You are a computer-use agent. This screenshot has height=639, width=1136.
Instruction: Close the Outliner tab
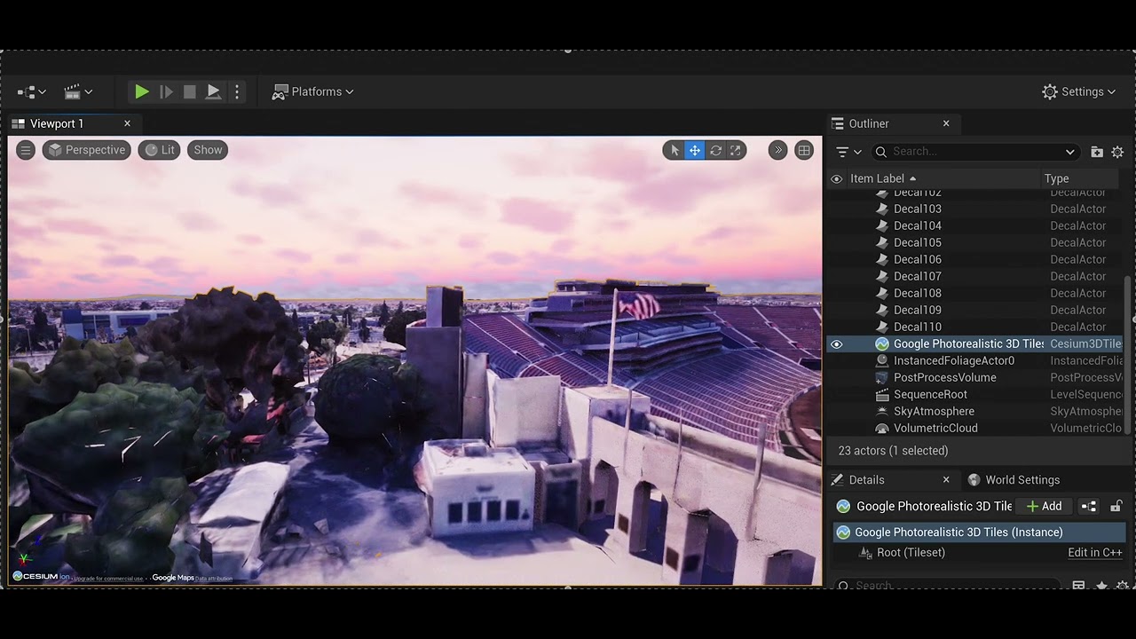pos(946,123)
